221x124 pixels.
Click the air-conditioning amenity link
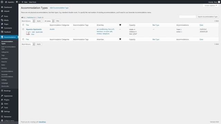pos(102,29)
